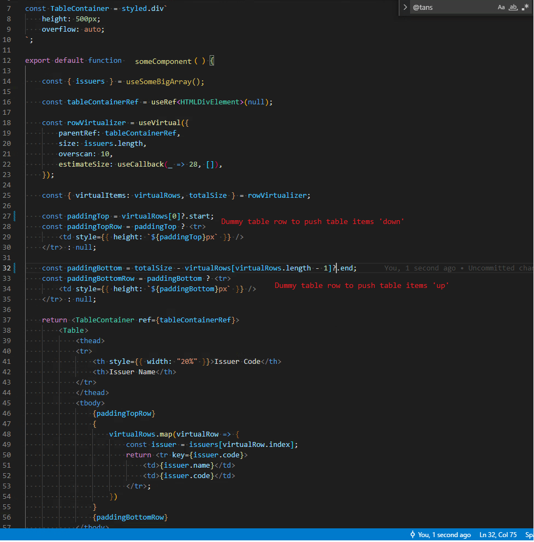Click line number 12 in the gutter
534x542 pixels.
tap(7, 61)
